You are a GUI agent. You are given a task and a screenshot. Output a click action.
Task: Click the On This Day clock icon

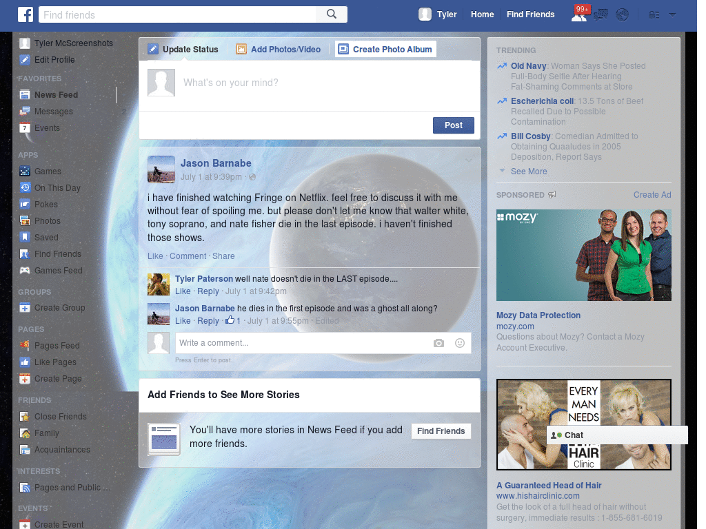click(25, 187)
